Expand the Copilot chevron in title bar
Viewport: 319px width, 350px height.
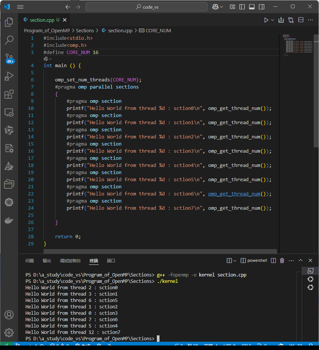point(221,7)
